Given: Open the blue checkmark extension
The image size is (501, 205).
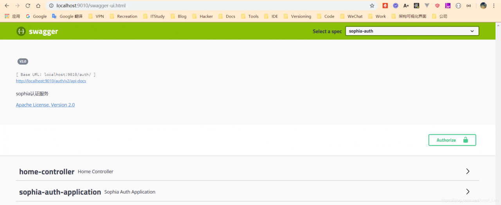Looking at the screenshot, I should 396,5.
